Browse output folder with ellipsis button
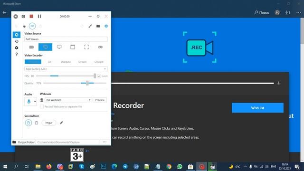This screenshot has width=304, height=171. click(x=104, y=142)
